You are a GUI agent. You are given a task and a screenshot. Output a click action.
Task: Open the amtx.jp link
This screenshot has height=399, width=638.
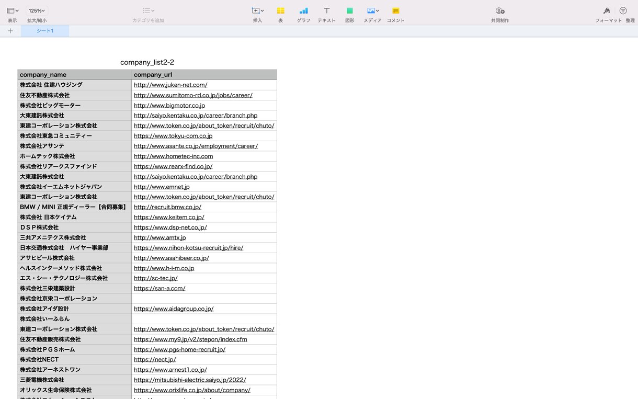click(160, 237)
